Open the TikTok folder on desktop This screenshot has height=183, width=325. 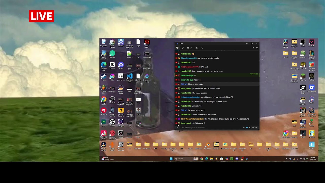point(190,146)
